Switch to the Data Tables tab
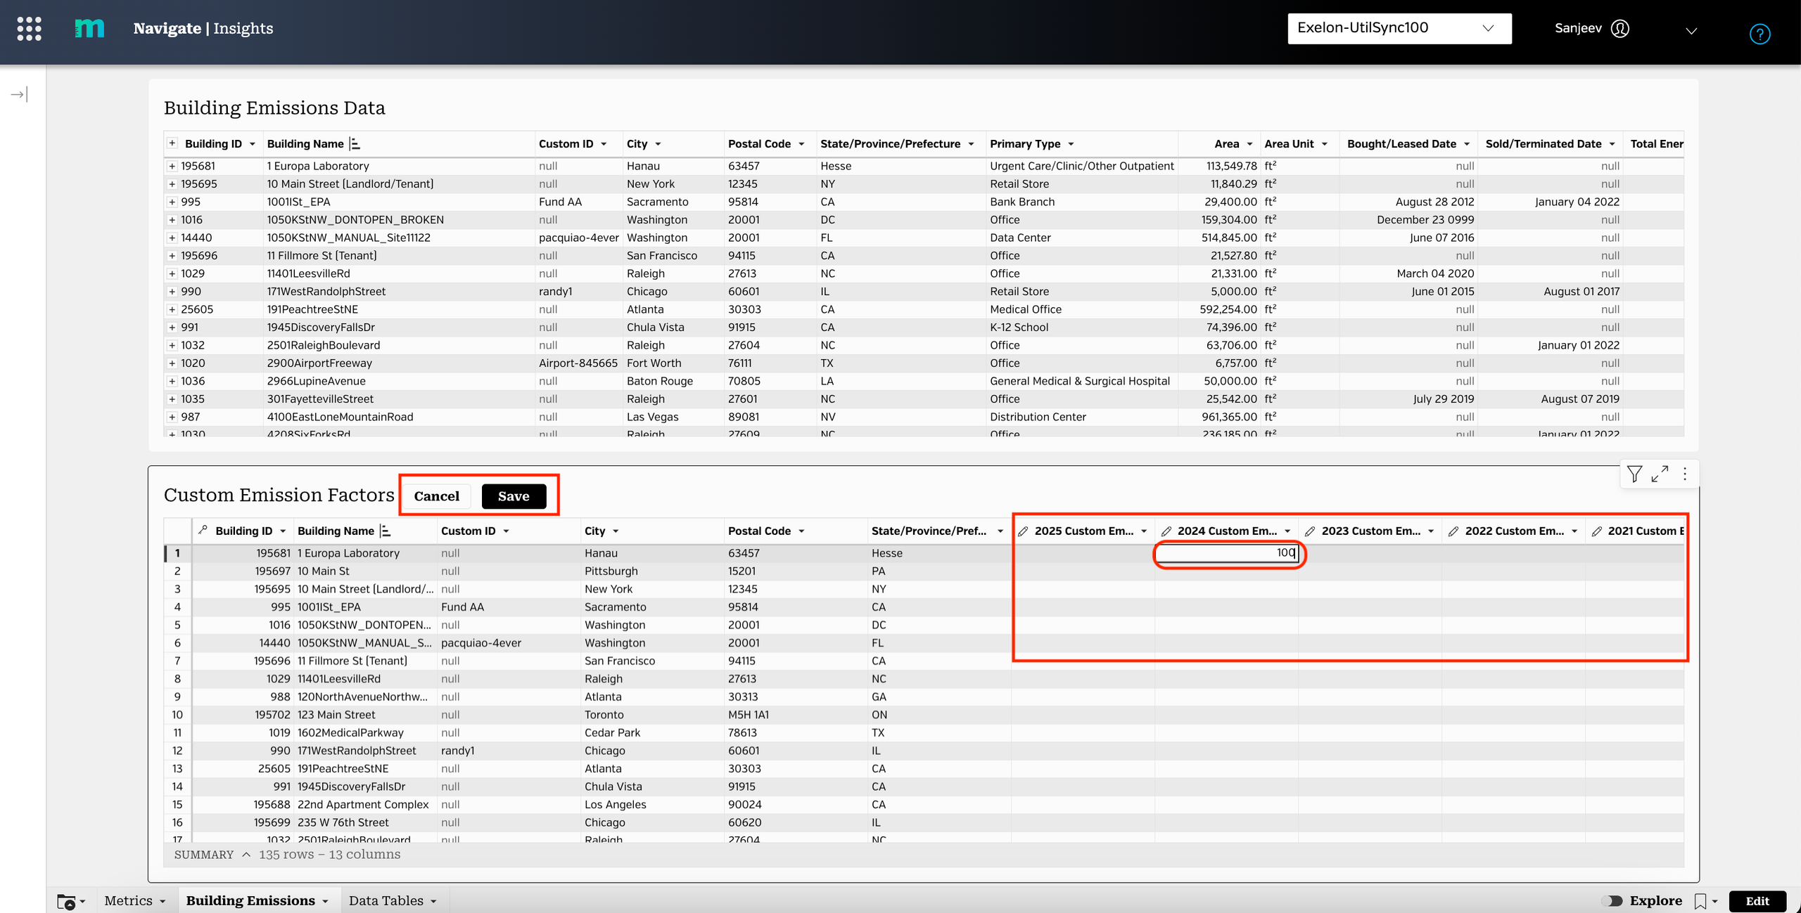 pos(386,901)
